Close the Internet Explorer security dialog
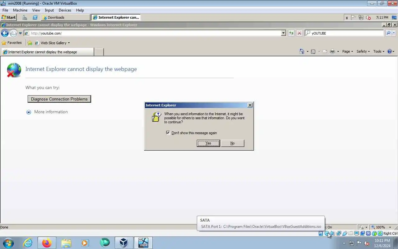Viewport: 398px width, 249px height. 250,105
